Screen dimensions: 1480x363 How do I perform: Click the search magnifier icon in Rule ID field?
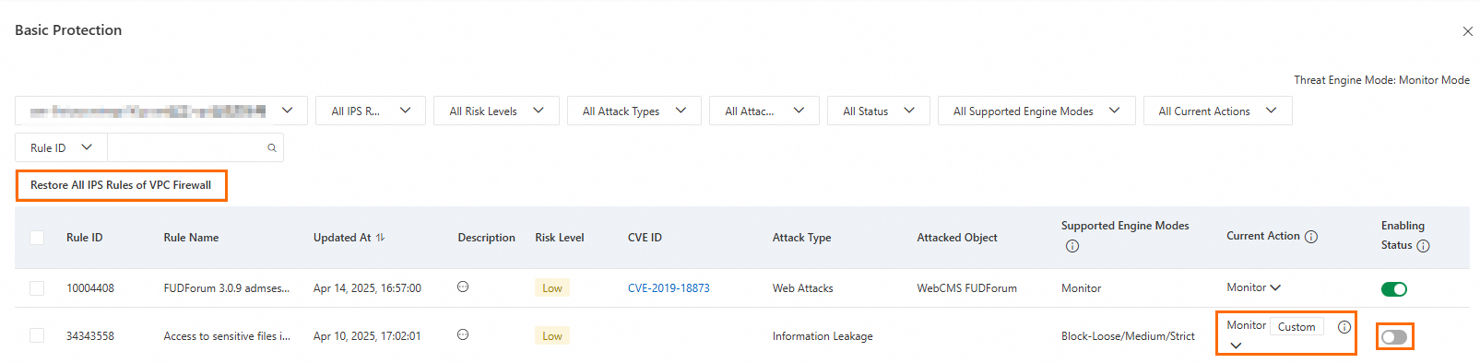(272, 147)
